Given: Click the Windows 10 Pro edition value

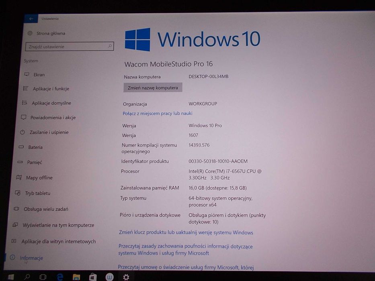Looking at the screenshot, I should (205, 125).
